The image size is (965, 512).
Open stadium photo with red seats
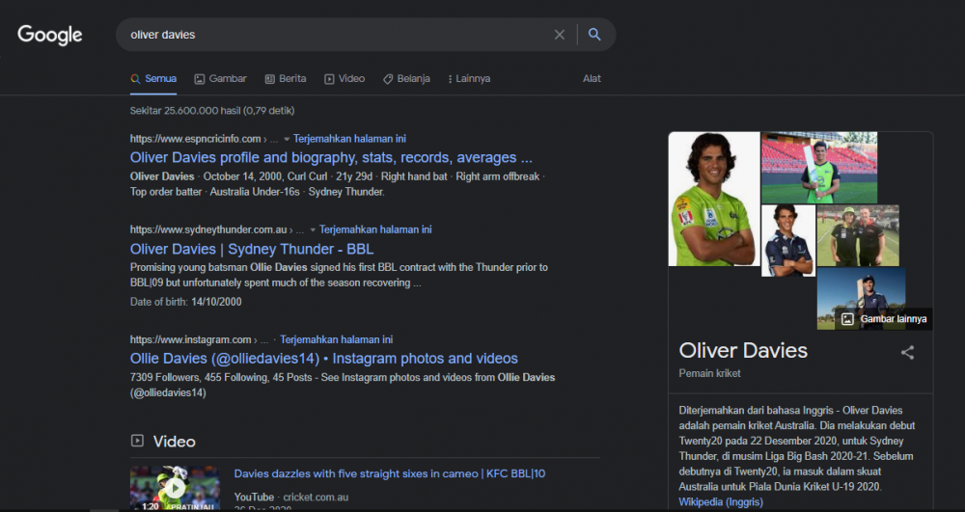click(x=819, y=168)
